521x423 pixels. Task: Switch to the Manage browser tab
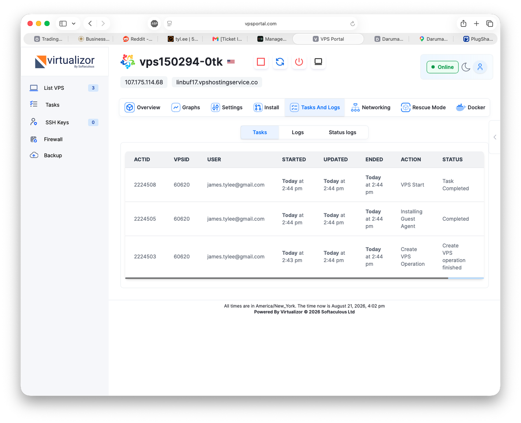[271, 39]
